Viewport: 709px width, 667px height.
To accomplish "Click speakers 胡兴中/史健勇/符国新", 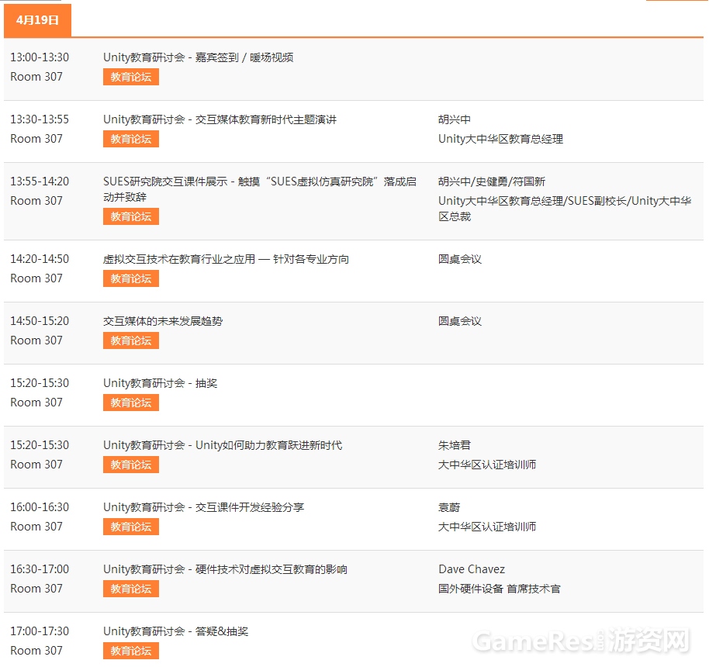I will click(x=492, y=181).
